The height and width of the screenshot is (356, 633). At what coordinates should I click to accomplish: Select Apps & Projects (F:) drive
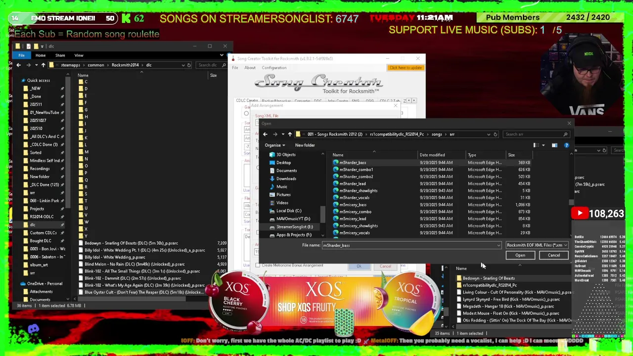294,235
